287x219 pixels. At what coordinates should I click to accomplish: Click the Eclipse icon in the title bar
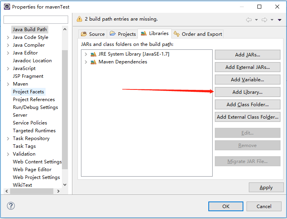click(x=7, y=7)
